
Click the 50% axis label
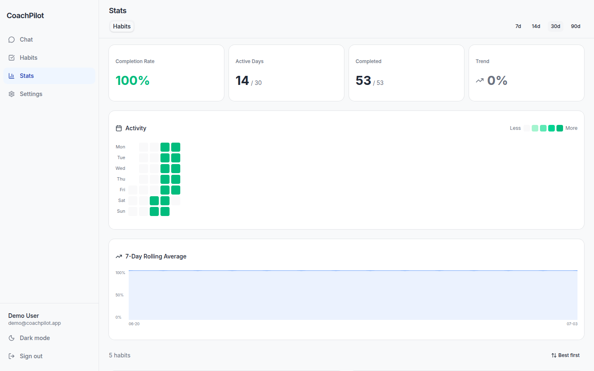coord(119,295)
